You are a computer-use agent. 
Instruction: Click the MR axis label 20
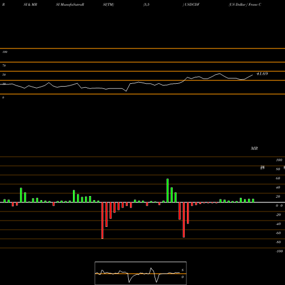278,197
